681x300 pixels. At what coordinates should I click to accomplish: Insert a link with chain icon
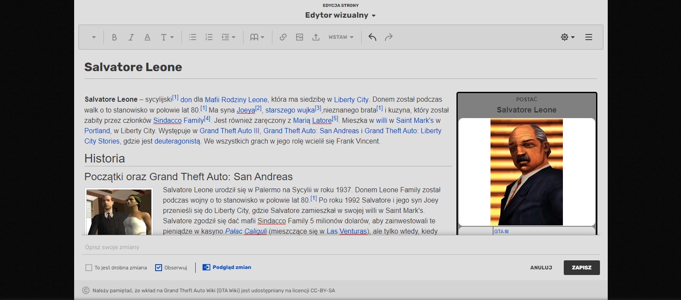tap(283, 37)
